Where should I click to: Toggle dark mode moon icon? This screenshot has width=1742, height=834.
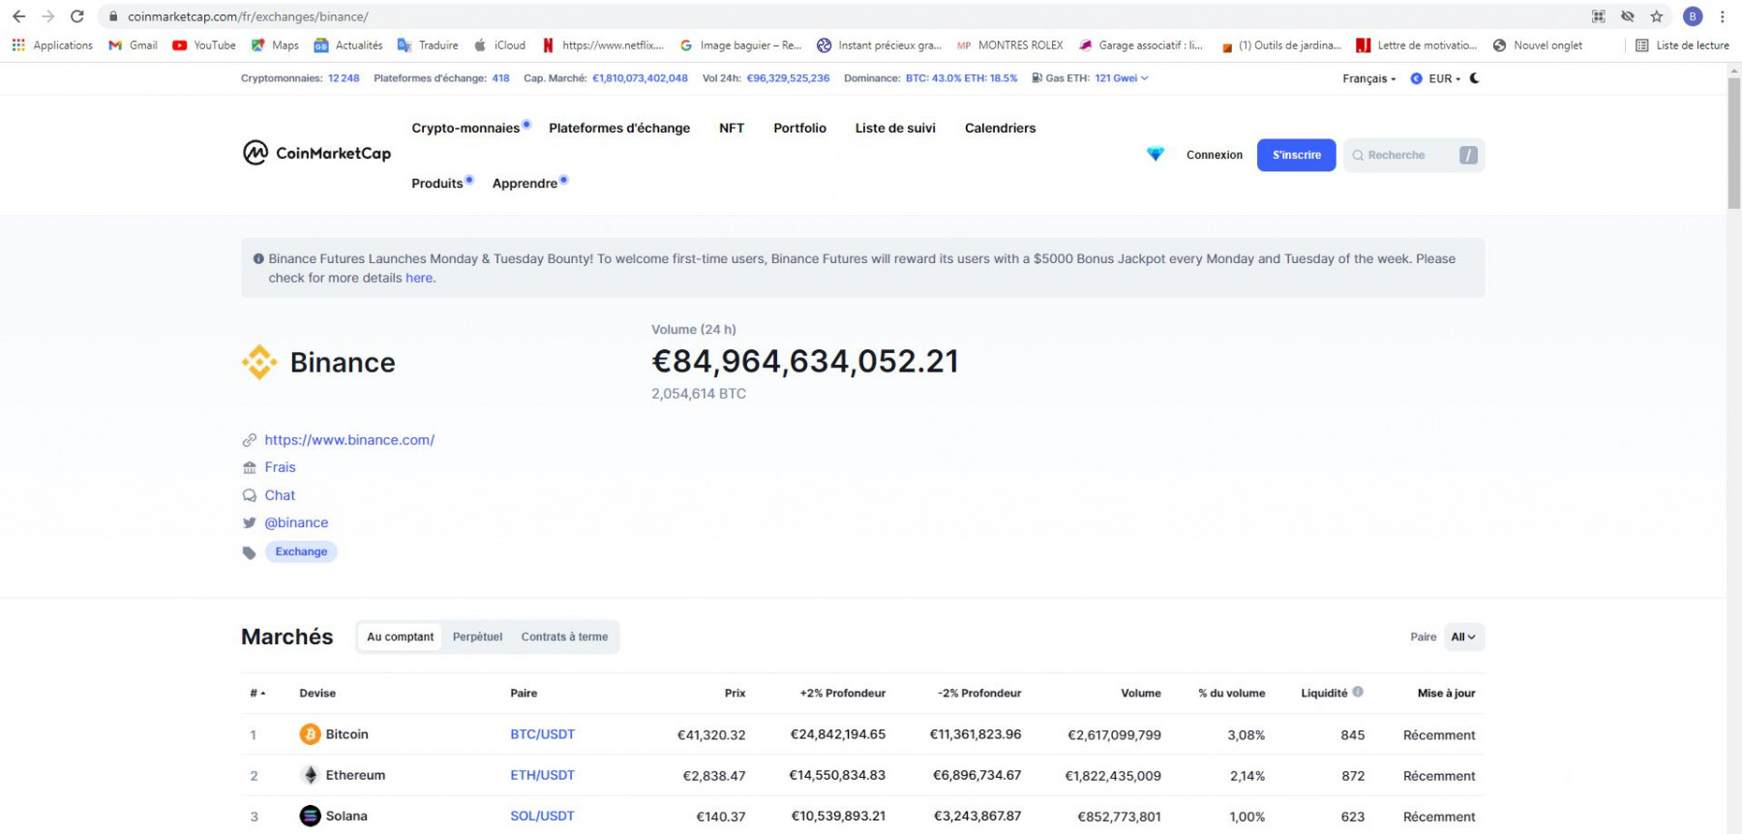click(x=1475, y=78)
